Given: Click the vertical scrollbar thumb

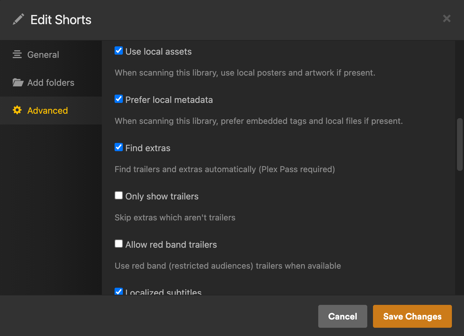Looking at the screenshot, I should [x=460, y=144].
